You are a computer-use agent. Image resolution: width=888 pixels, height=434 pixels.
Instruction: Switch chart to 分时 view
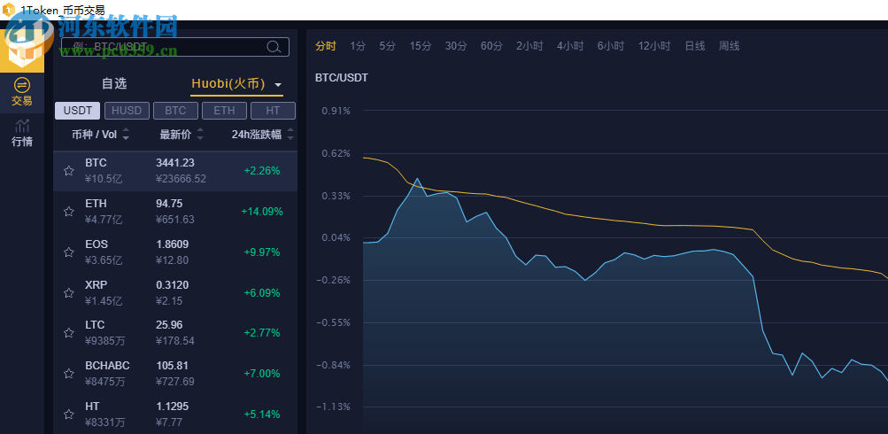pyautogui.click(x=326, y=46)
